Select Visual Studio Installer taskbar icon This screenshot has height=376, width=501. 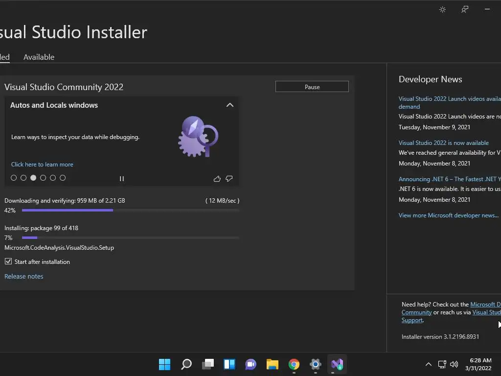click(337, 364)
